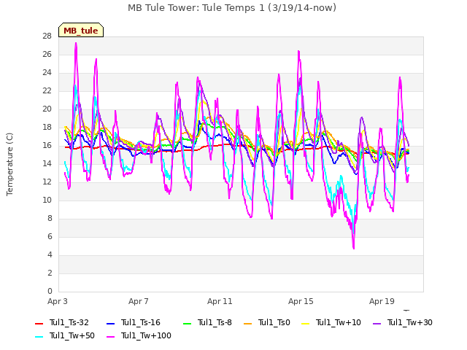Click the 4 y-axis tick label
Viewport: 467px width, 350px height.
pos(50,254)
